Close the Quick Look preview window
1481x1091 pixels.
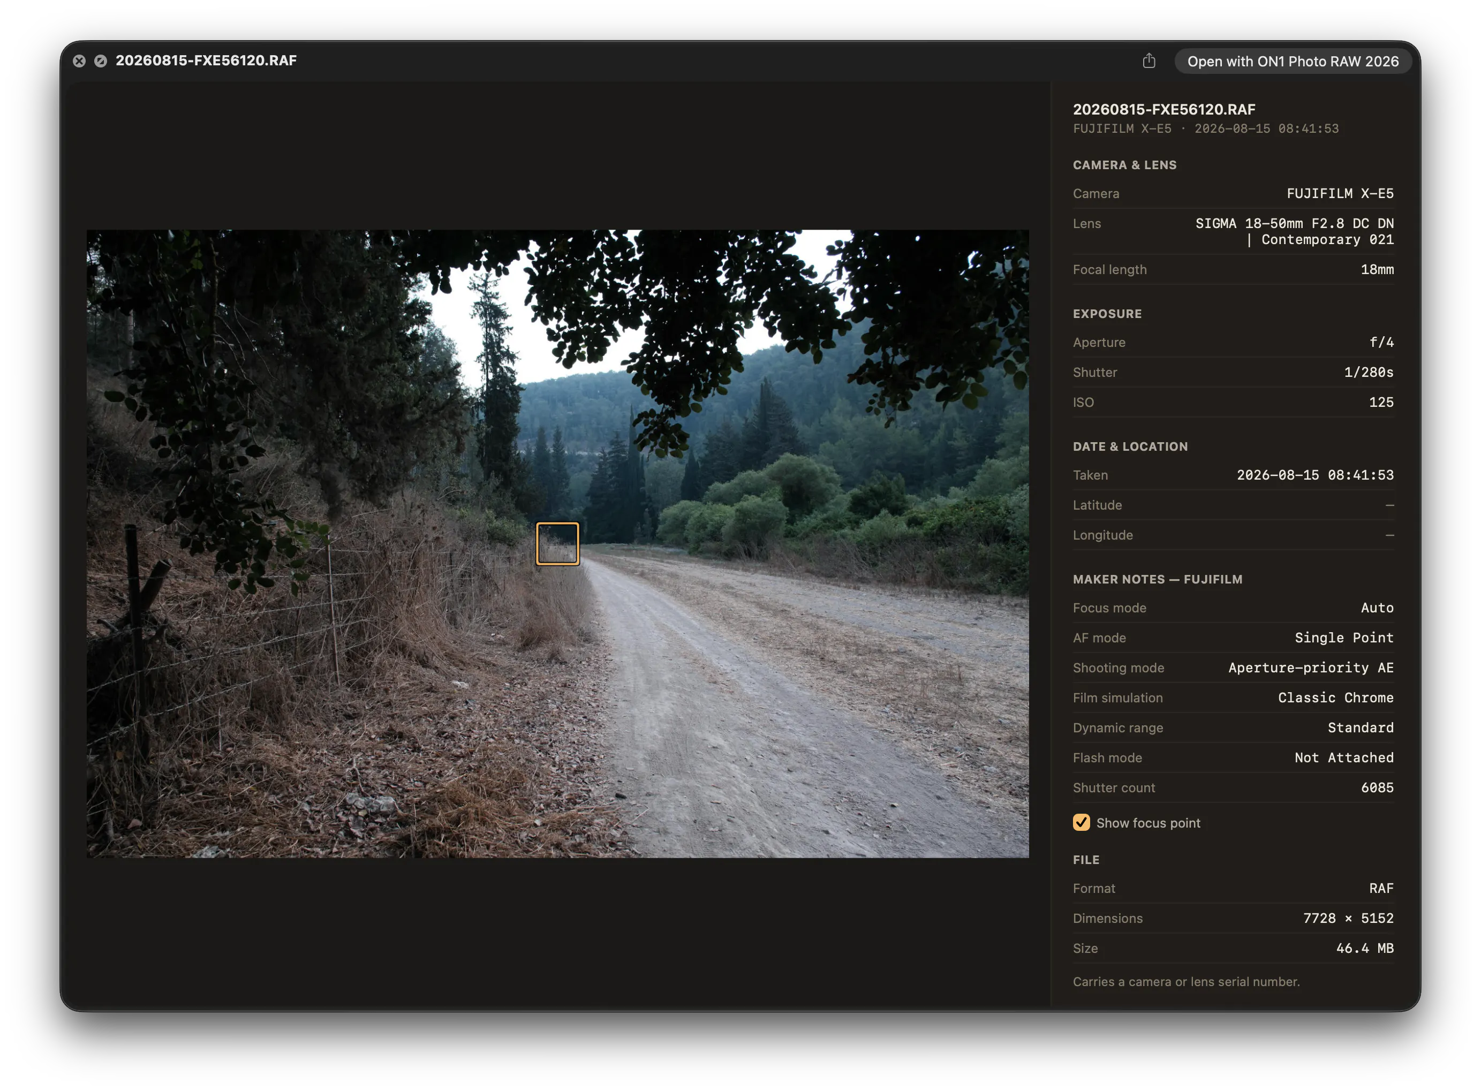79,60
